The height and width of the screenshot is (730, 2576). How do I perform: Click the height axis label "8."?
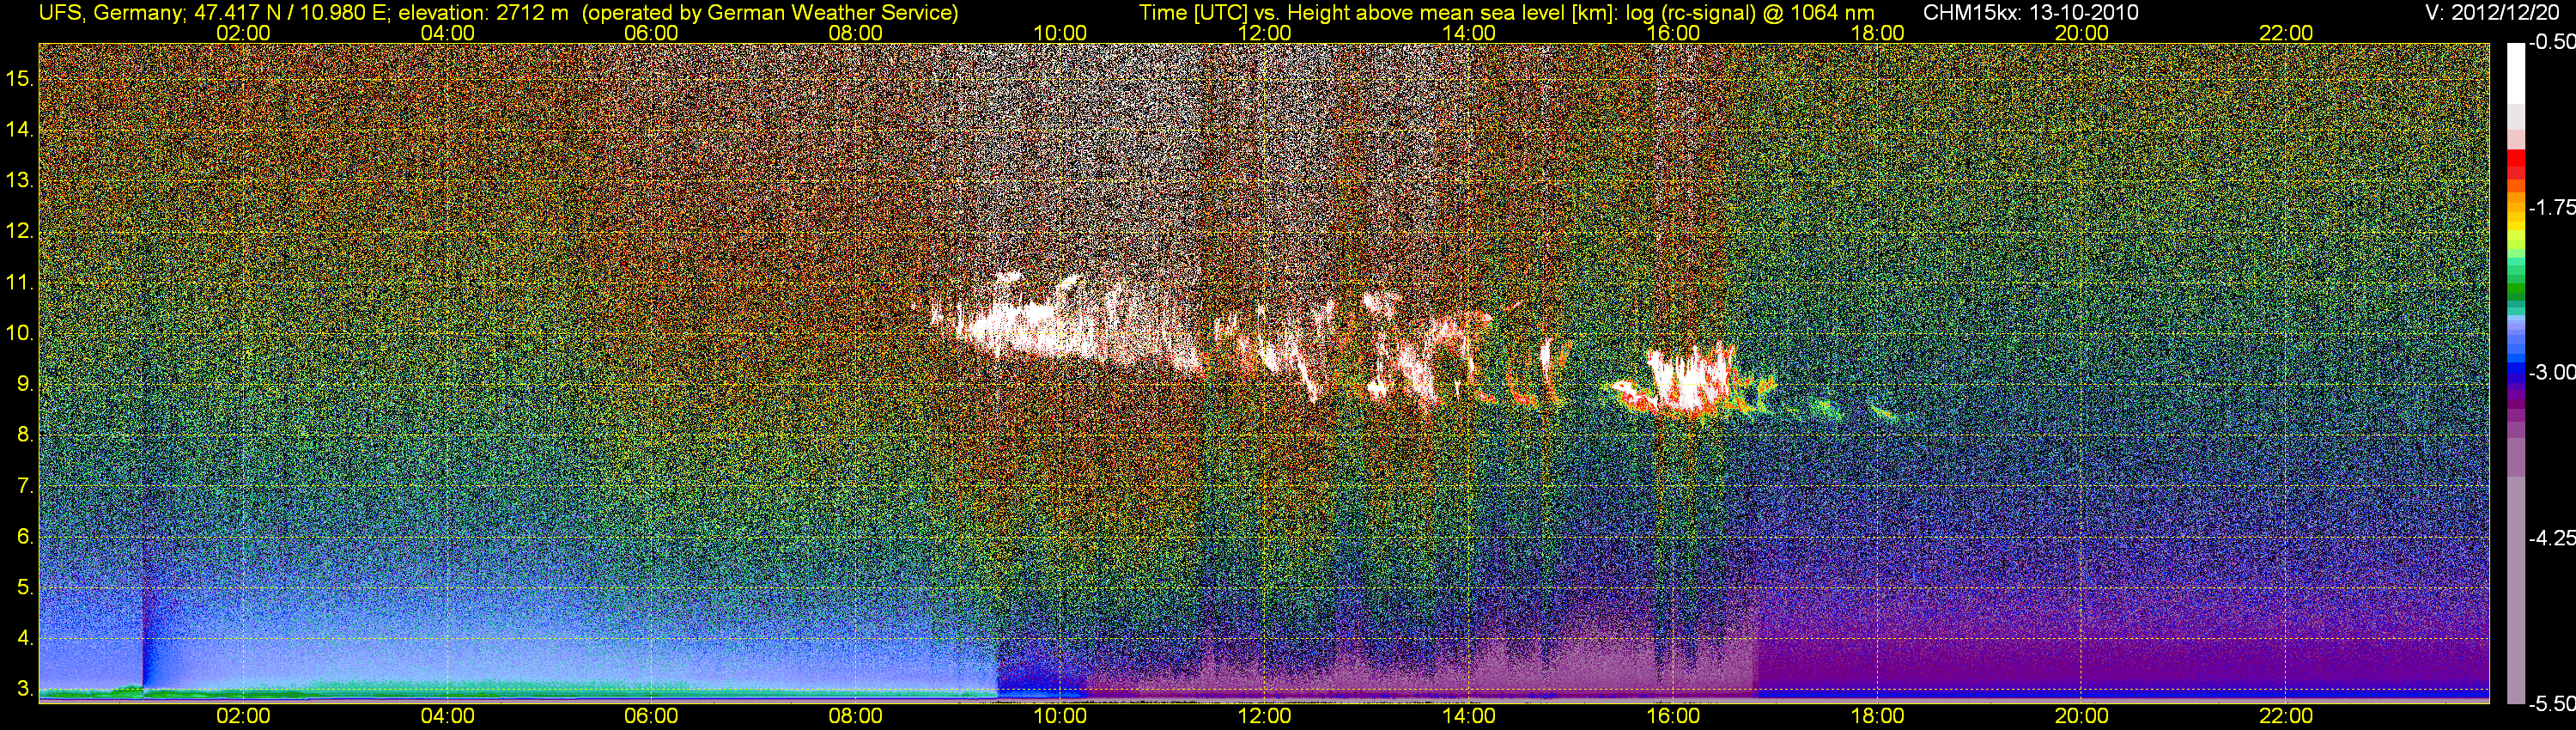pyautogui.click(x=26, y=435)
